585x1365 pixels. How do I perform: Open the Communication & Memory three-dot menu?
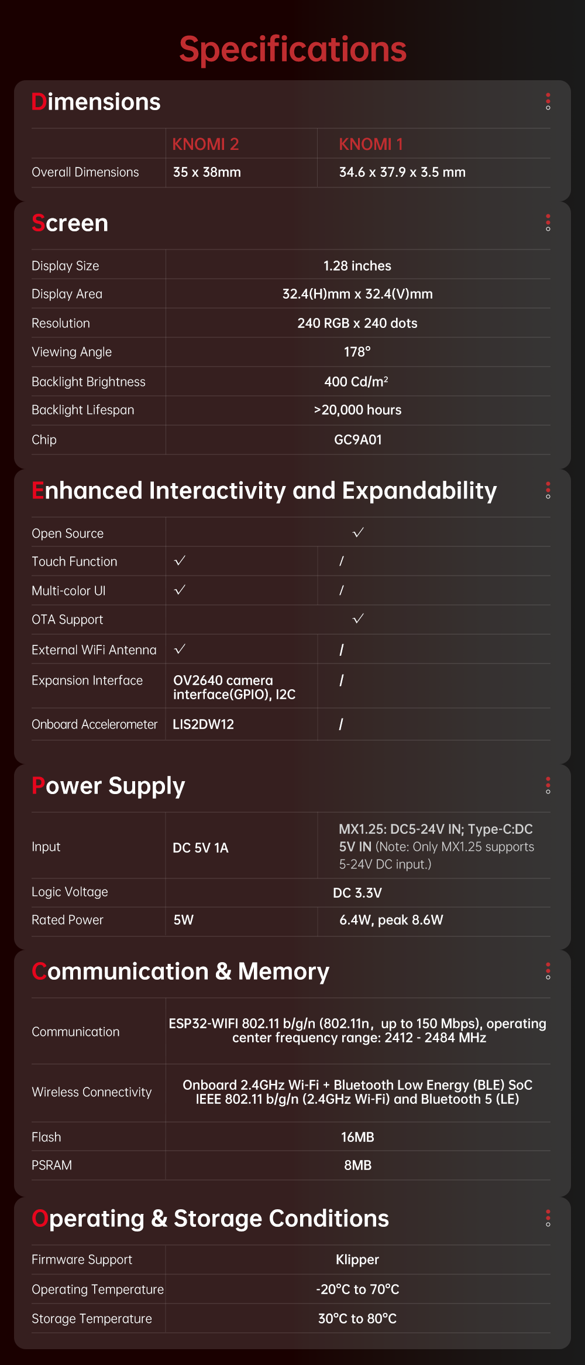tap(548, 971)
